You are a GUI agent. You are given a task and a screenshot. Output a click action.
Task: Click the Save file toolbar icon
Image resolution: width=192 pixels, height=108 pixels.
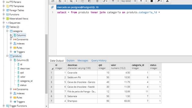pos(60,1)
